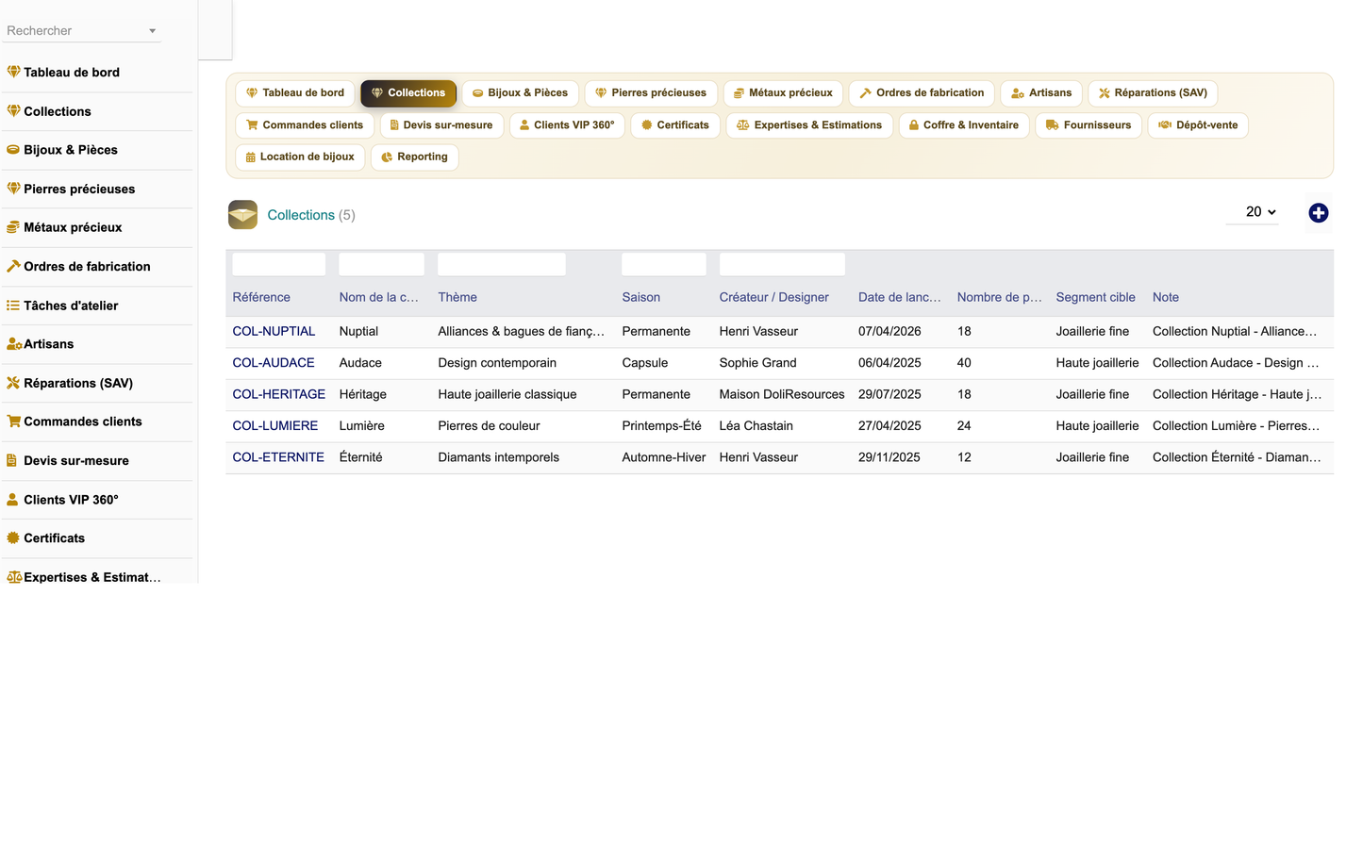Click the "Diamants intemporels" theme cell

pyautogui.click(x=498, y=457)
